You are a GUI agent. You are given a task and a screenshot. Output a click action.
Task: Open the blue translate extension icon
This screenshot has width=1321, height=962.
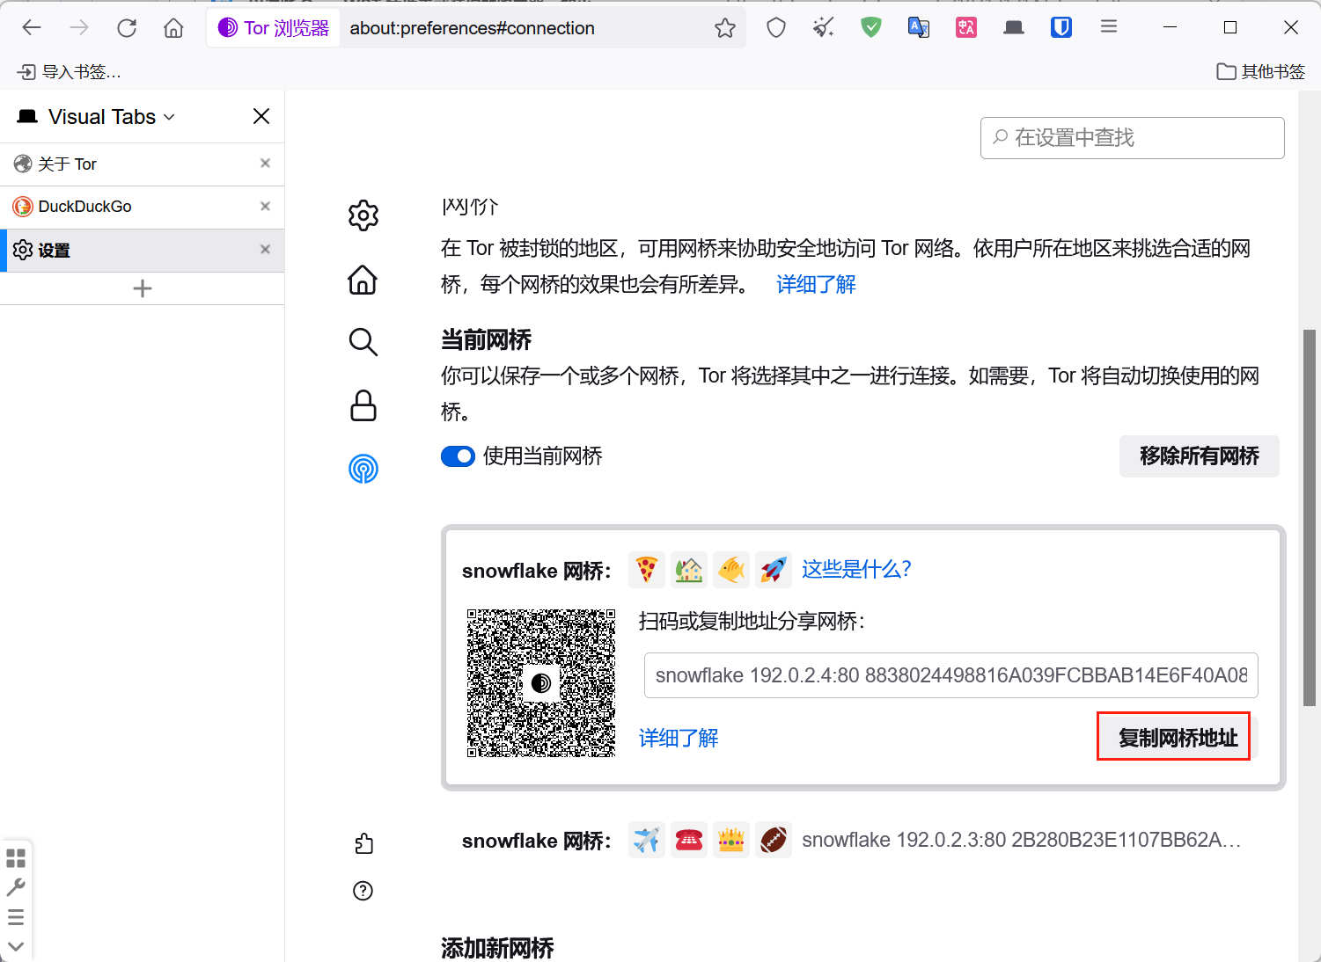click(919, 28)
